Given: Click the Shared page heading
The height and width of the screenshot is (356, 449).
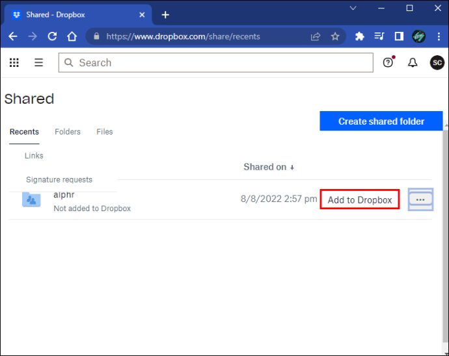Looking at the screenshot, I should [29, 99].
